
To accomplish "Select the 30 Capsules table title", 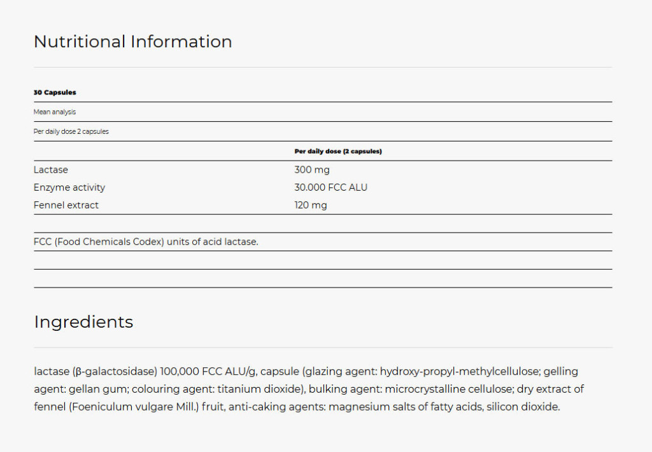I will (55, 92).
